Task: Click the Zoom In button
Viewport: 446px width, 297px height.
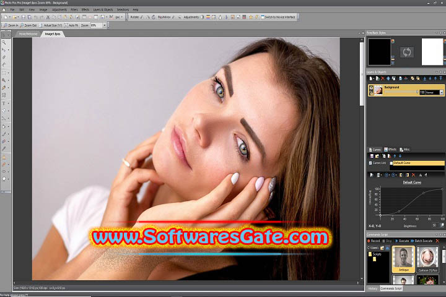Action: 11,25
